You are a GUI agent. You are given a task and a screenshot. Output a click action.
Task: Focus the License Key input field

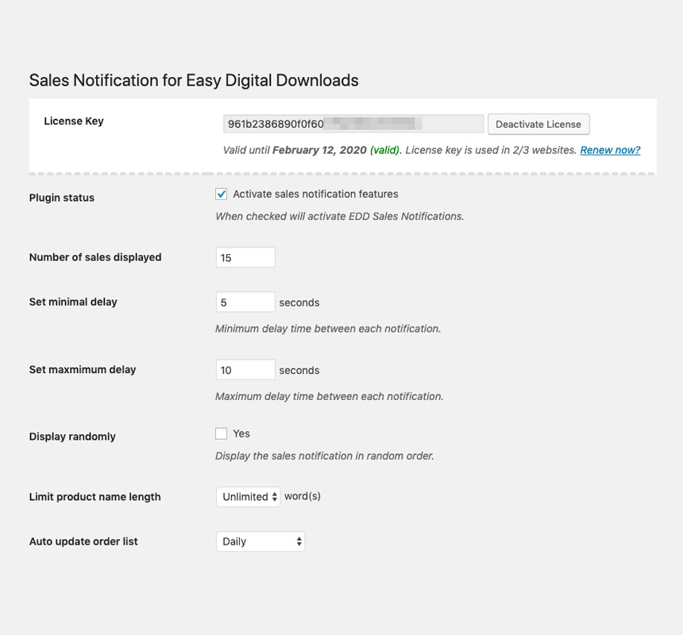point(353,124)
